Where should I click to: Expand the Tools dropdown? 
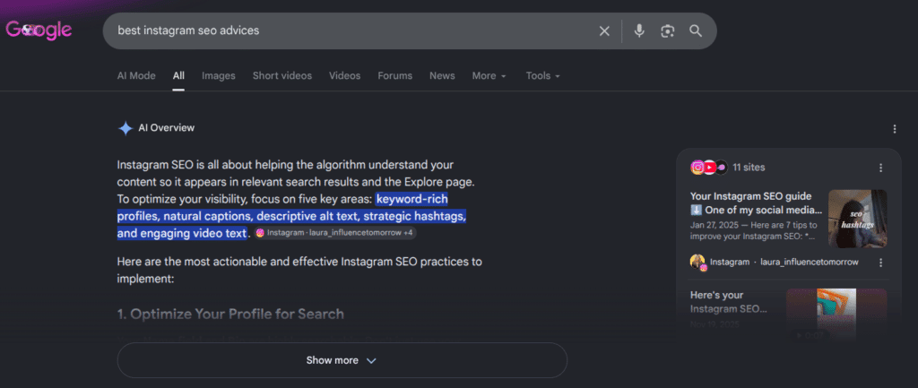542,75
